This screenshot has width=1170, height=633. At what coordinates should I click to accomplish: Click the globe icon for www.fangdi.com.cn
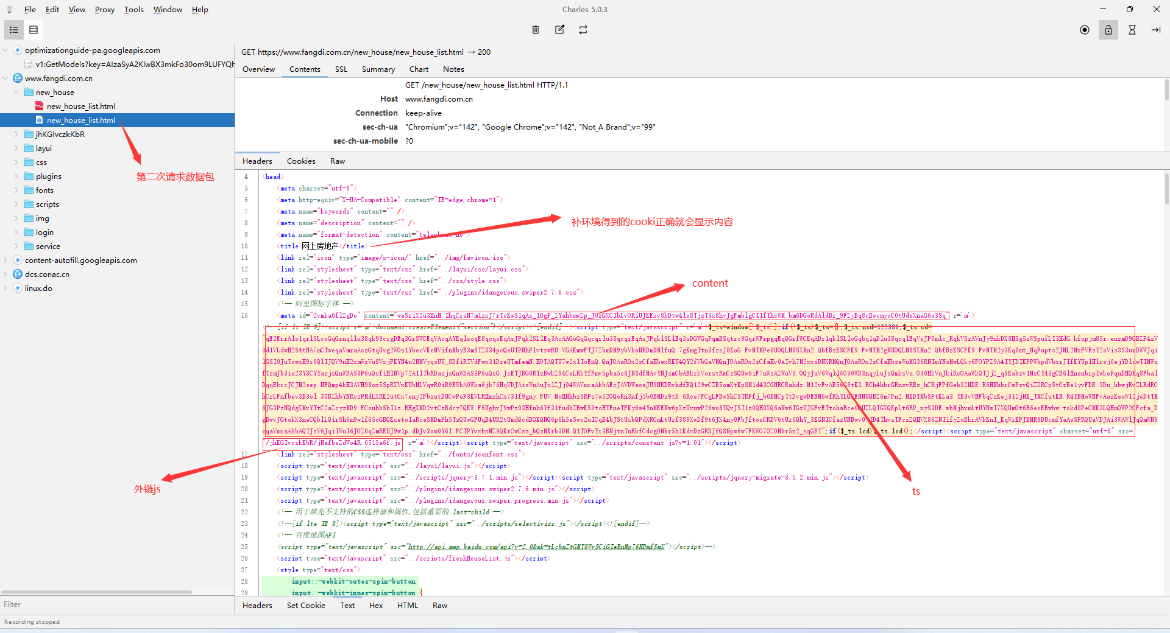pyautogui.click(x=18, y=78)
